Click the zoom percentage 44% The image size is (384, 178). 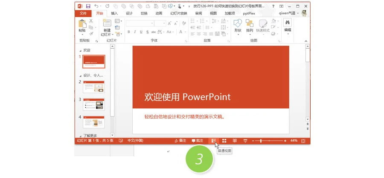[x=294, y=140]
